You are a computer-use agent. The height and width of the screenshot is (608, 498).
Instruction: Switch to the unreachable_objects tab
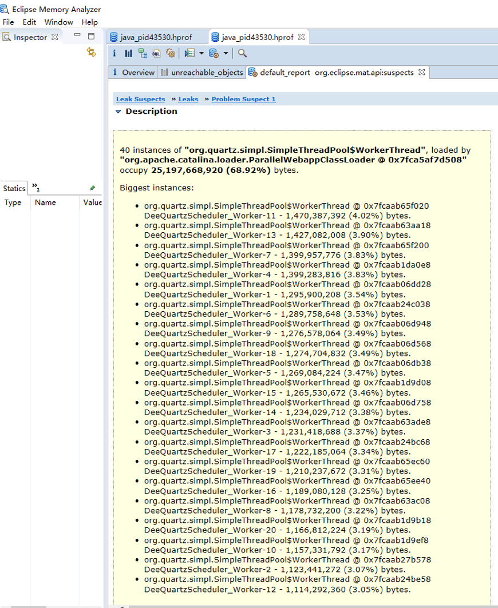click(x=202, y=73)
